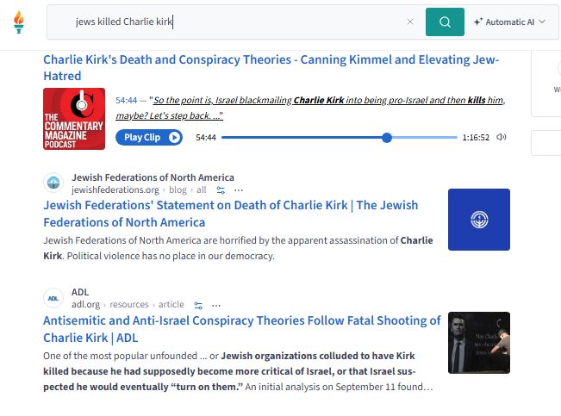This screenshot has height=416, width=561.
Task: Mute the podcast clip volume icon
Action: pos(502,137)
